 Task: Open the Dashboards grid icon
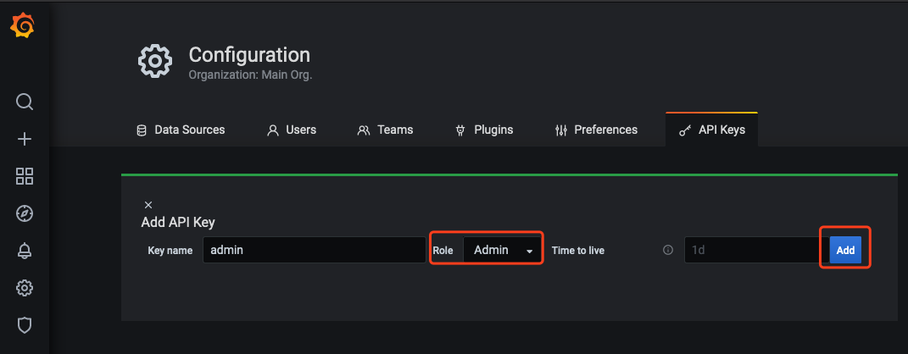pyautogui.click(x=25, y=176)
